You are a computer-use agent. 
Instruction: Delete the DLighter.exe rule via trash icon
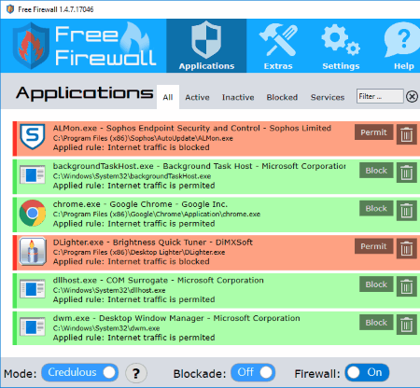pos(406,249)
